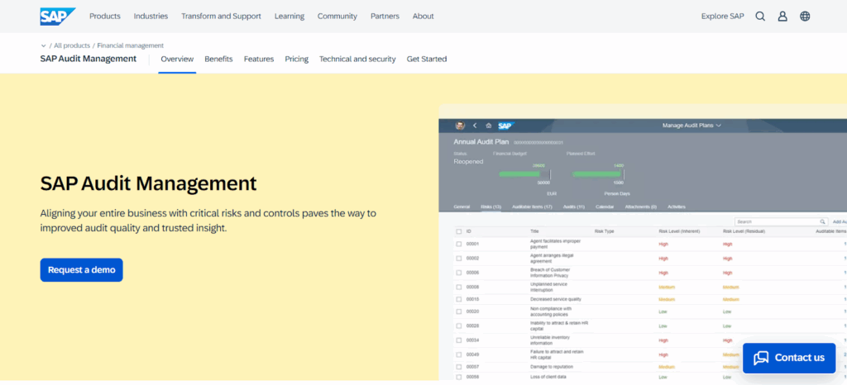847x385 pixels.
Task: Click the 'Agent facilitates improper payment' row title
Action: coord(553,244)
